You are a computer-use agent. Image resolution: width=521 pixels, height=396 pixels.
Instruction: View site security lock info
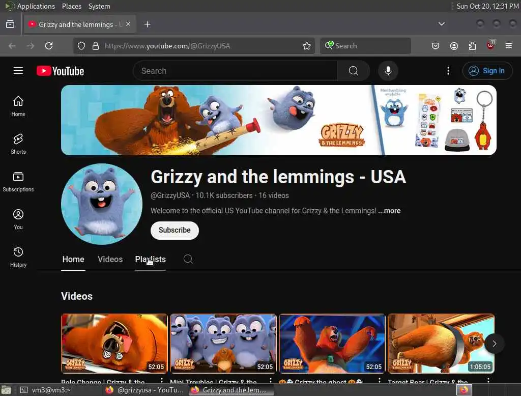(96, 45)
